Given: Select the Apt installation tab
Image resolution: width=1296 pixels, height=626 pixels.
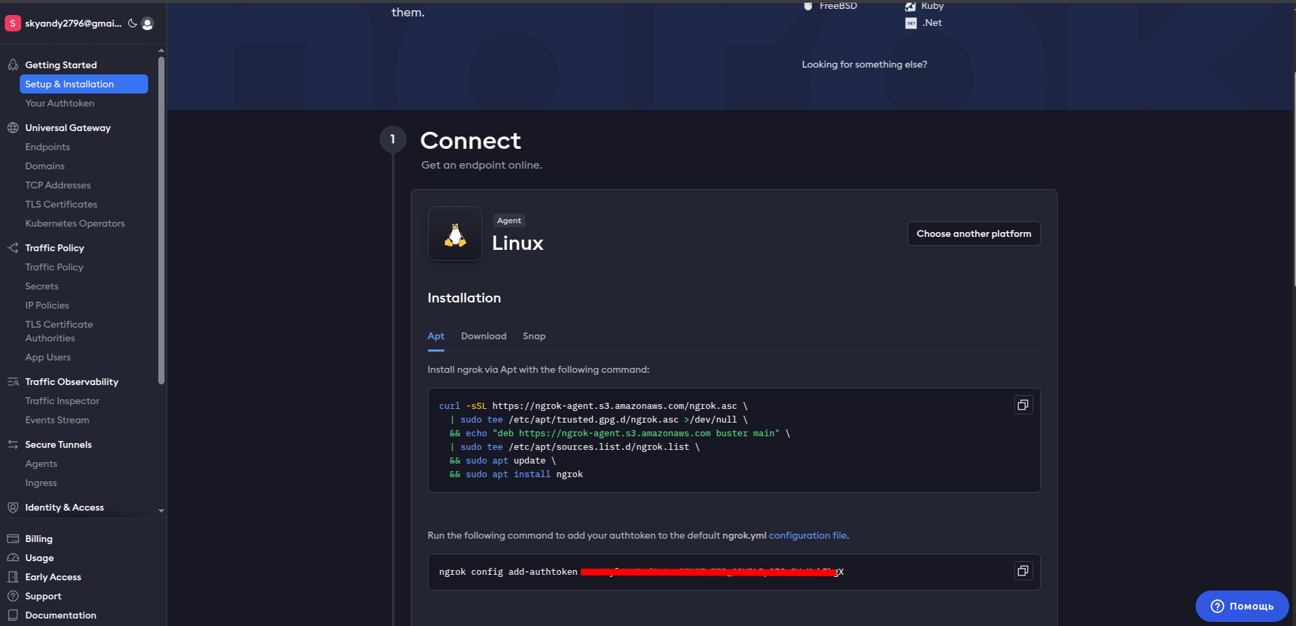Looking at the screenshot, I should point(436,336).
